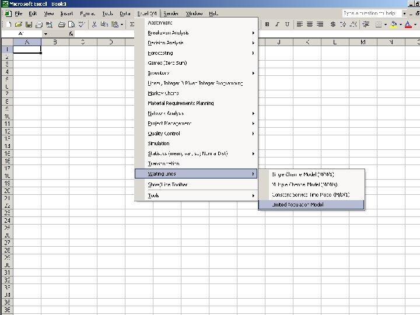The height and width of the screenshot is (315, 420).
Task: Select column B header
Action: [55, 42]
